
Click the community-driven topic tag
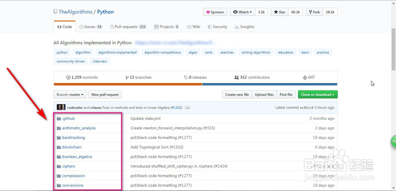coord(71,61)
